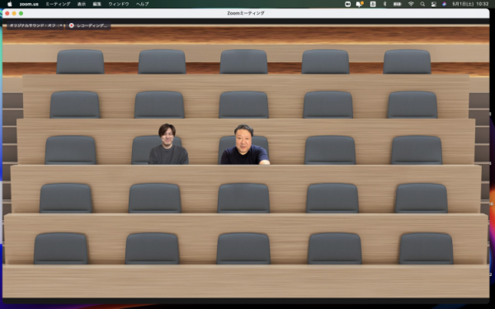This screenshot has width=495, height=309.
Task: Open the レコーディング status label
Action: pyautogui.click(x=92, y=26)
